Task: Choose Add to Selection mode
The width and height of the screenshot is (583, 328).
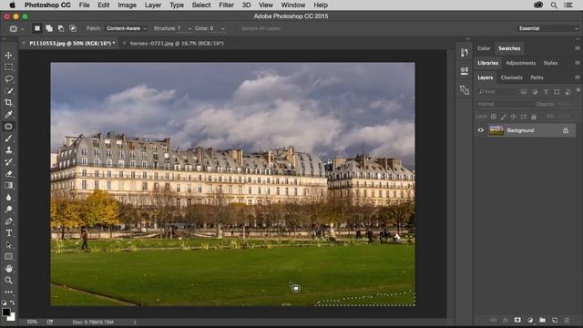Action: click(49, 28)
